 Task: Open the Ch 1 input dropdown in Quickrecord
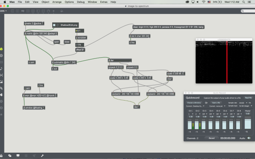pyautogui.click(x=190, y=114)
